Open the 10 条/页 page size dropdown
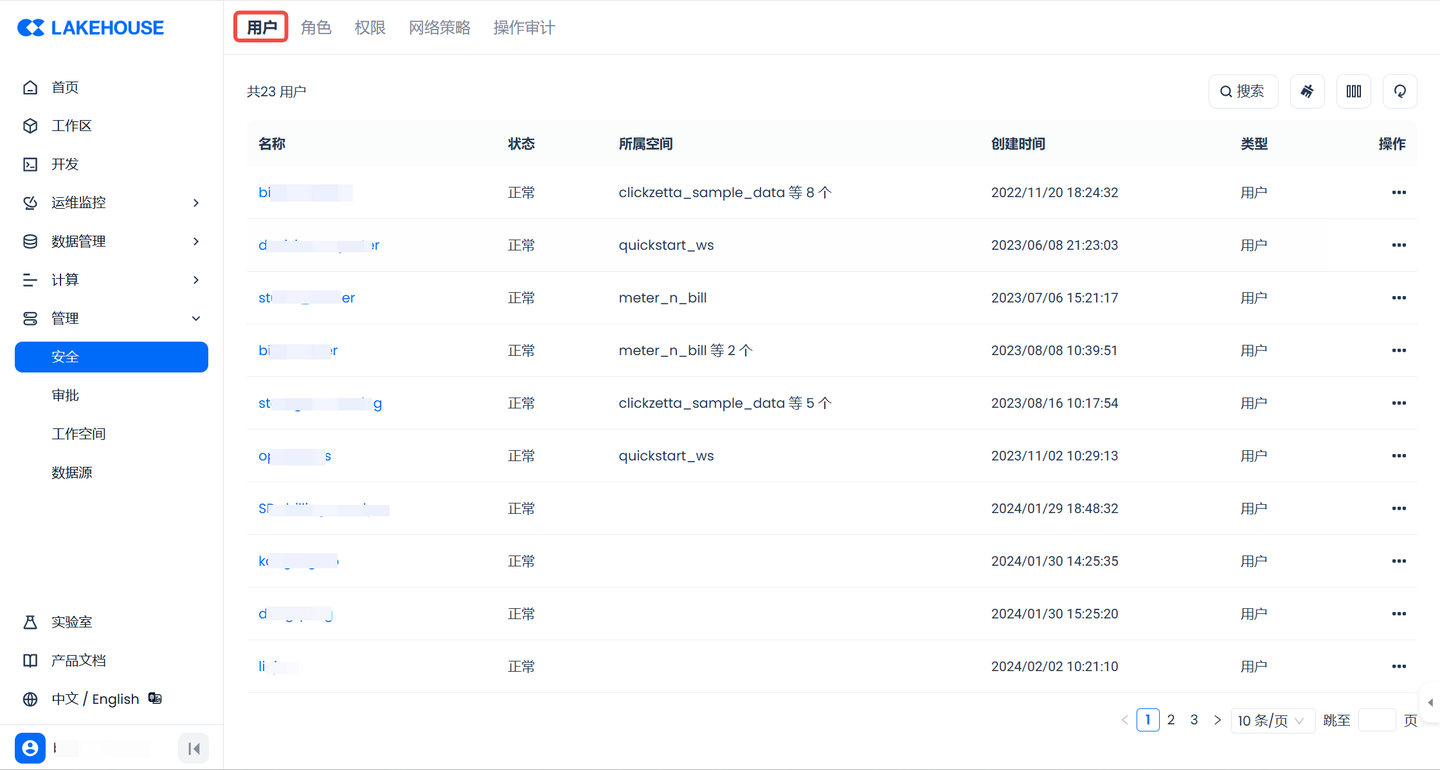 [x=1271, y=721]
